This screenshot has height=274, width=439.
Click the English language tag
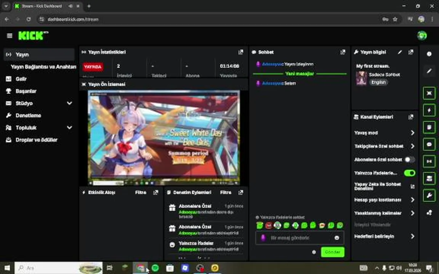pos(378,82)
